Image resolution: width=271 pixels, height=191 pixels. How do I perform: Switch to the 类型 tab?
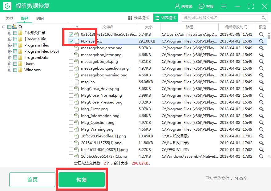[x=9, y=18]
